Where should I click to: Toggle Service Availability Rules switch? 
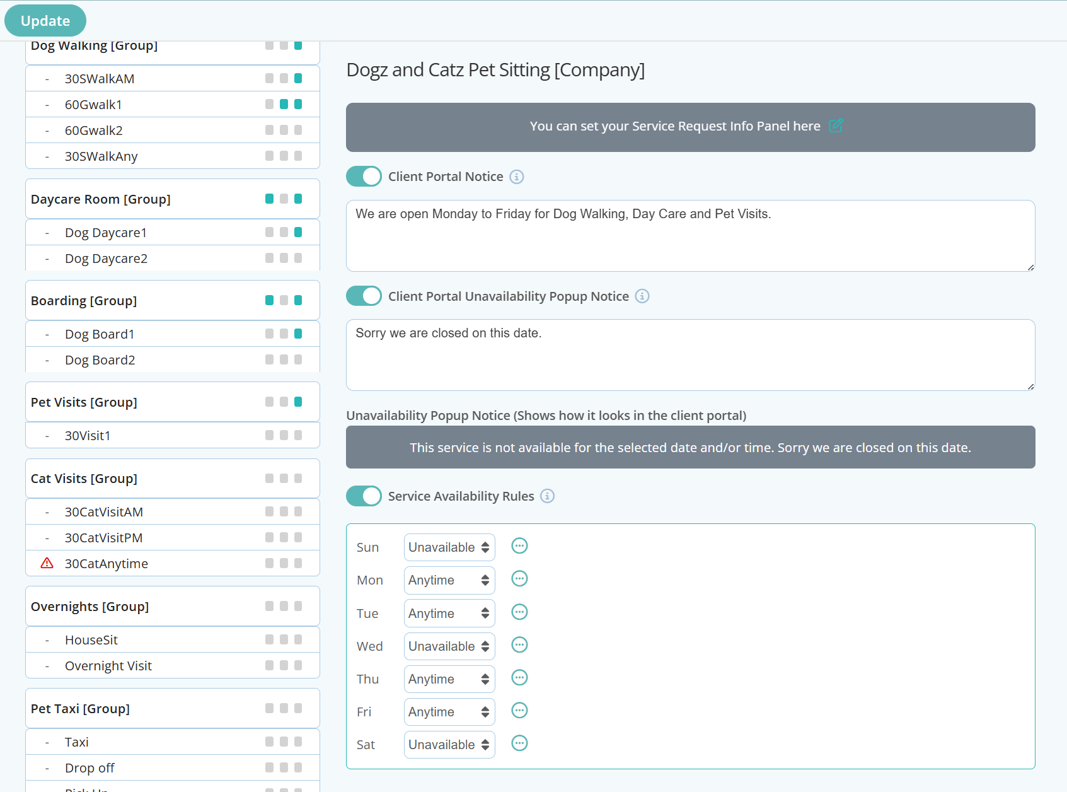364,496
